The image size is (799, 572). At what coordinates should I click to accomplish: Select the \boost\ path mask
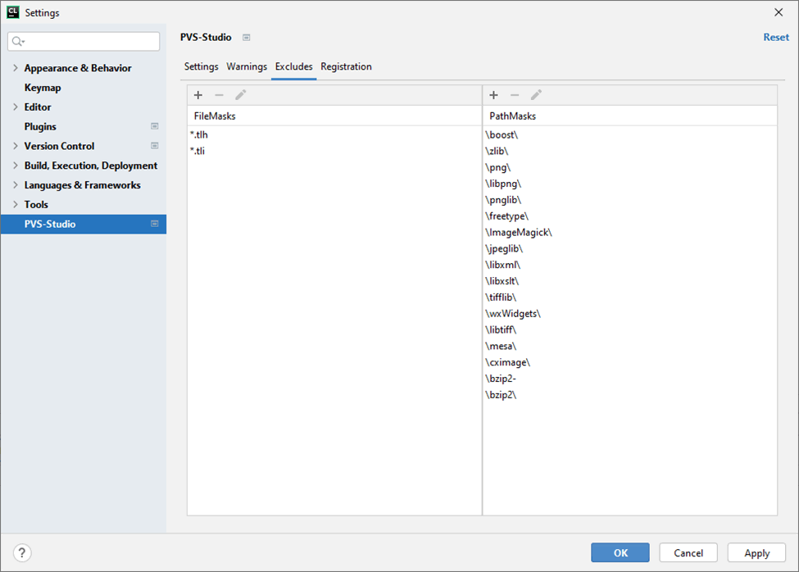point(502,134)
